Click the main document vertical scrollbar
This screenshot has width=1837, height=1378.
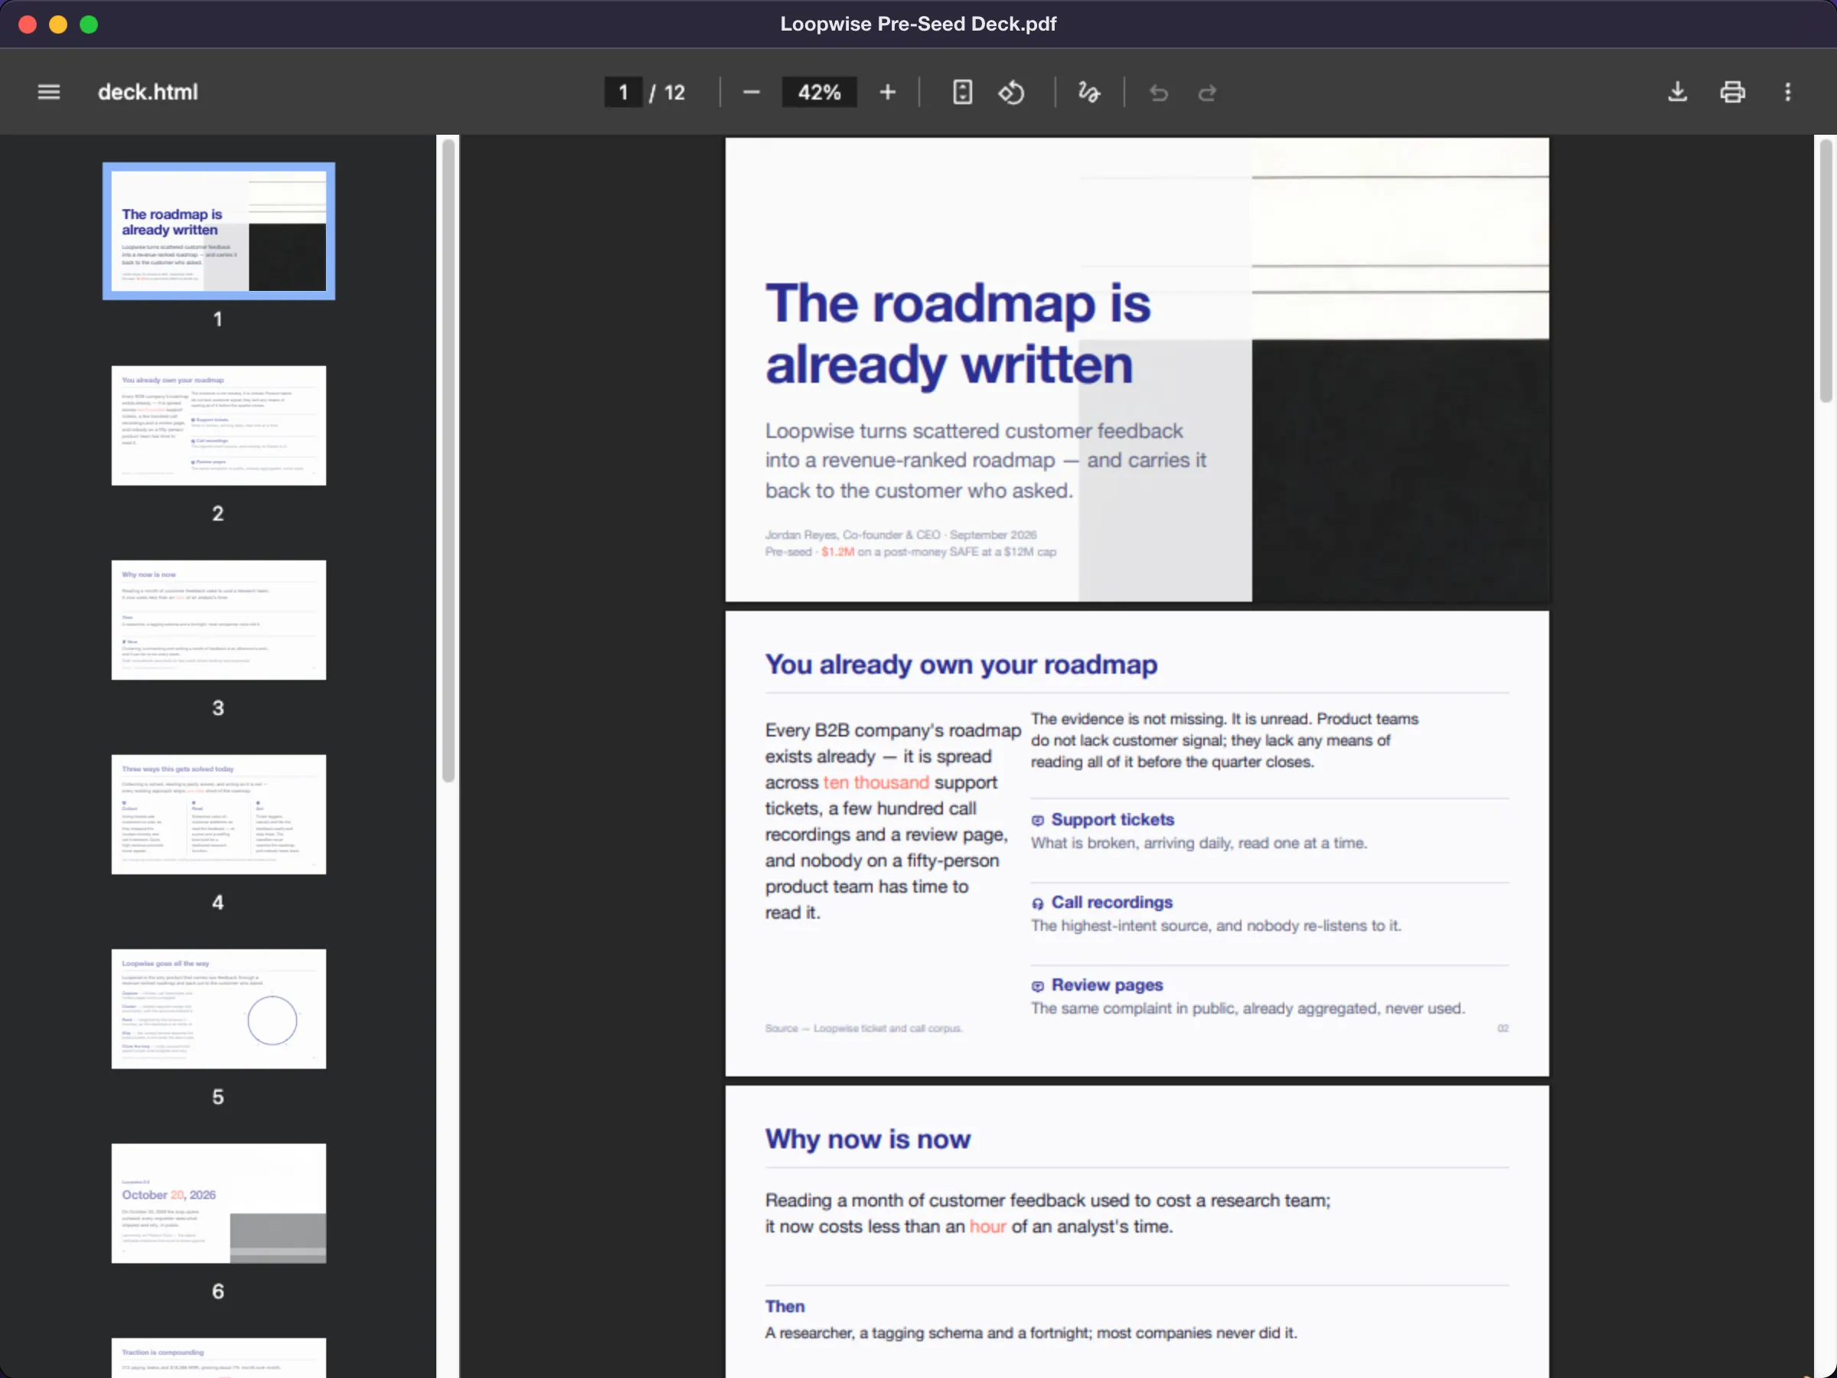pyautogui.click(x=1826, y=270)
